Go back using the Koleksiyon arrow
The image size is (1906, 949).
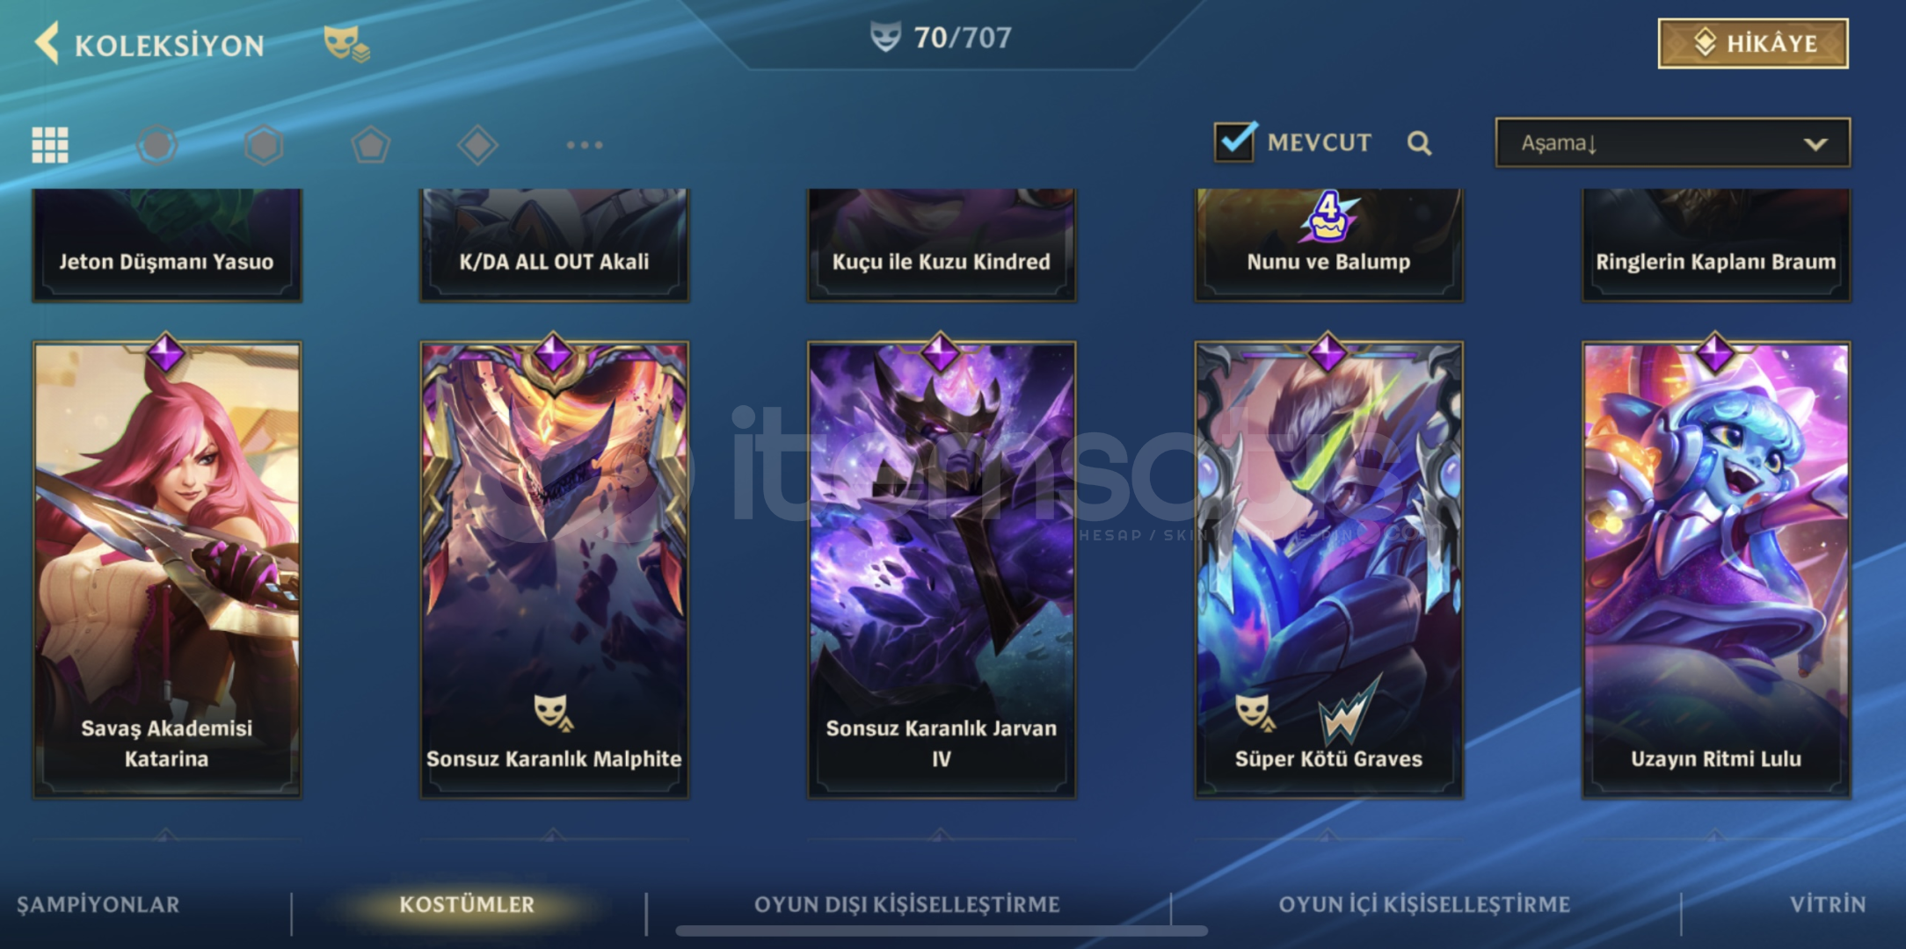tap(47, 42)
